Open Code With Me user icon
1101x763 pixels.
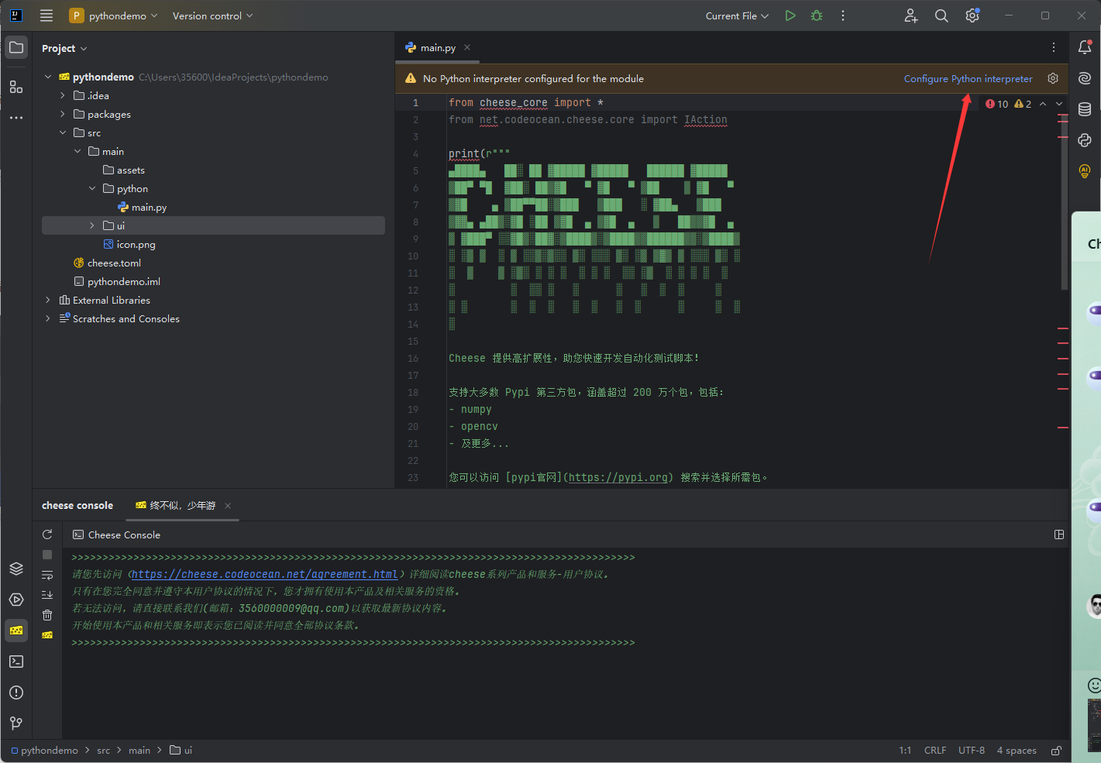point(911,15)
